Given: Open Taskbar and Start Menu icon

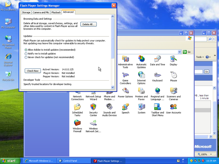Looking at the screenshot, I should point(157,110).
